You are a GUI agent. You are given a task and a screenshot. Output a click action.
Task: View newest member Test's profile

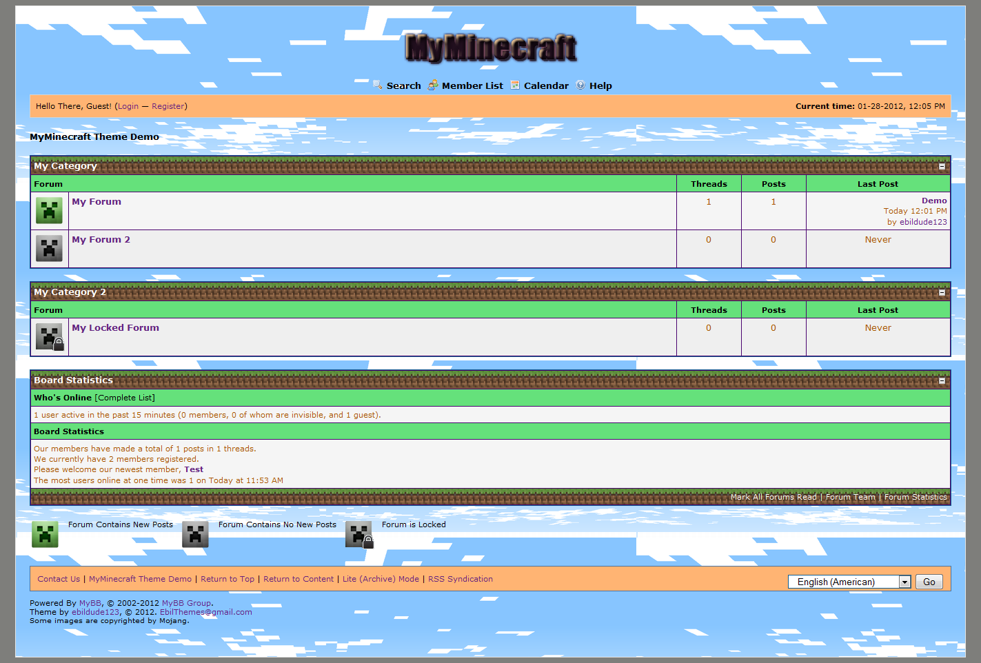[194, 469]
